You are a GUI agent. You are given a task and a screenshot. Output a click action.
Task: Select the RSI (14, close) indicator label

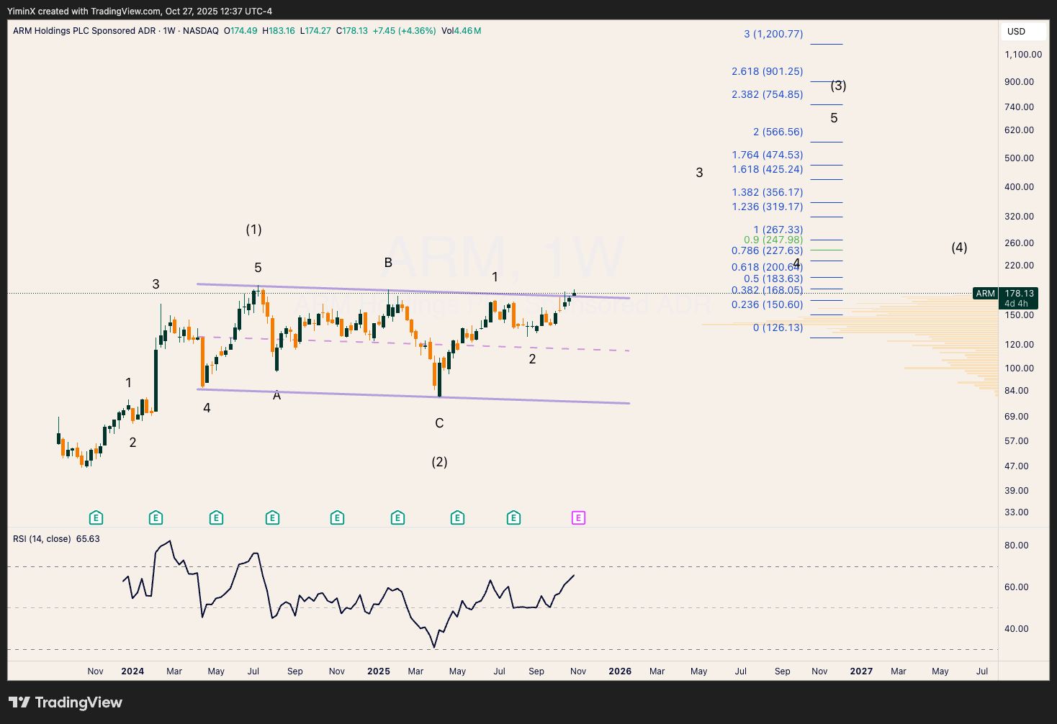coord(42,538)
